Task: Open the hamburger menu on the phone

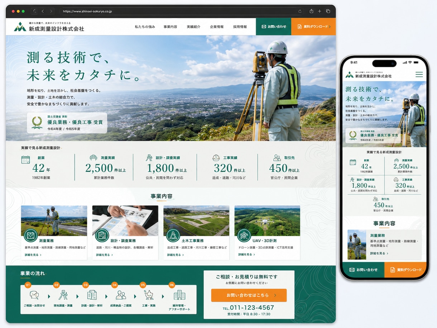Action: tap(419, 75)
